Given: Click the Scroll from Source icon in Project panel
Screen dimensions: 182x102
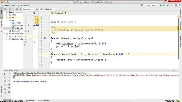Looking at the screenshot, I should click(10, 9).
